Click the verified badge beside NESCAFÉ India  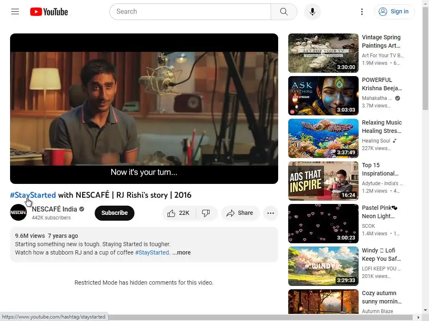(82, 209)
